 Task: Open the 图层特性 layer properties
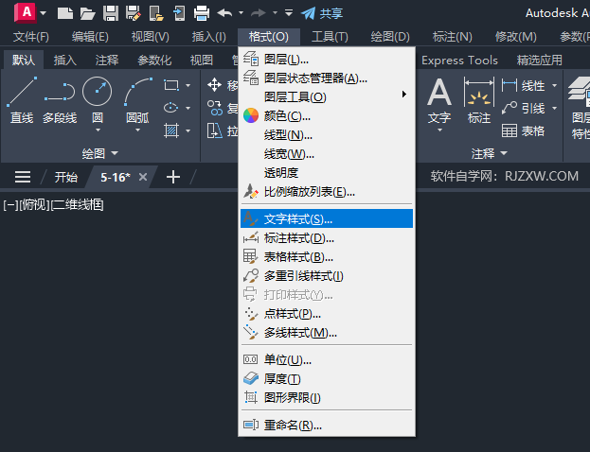[x=580, y=108]
